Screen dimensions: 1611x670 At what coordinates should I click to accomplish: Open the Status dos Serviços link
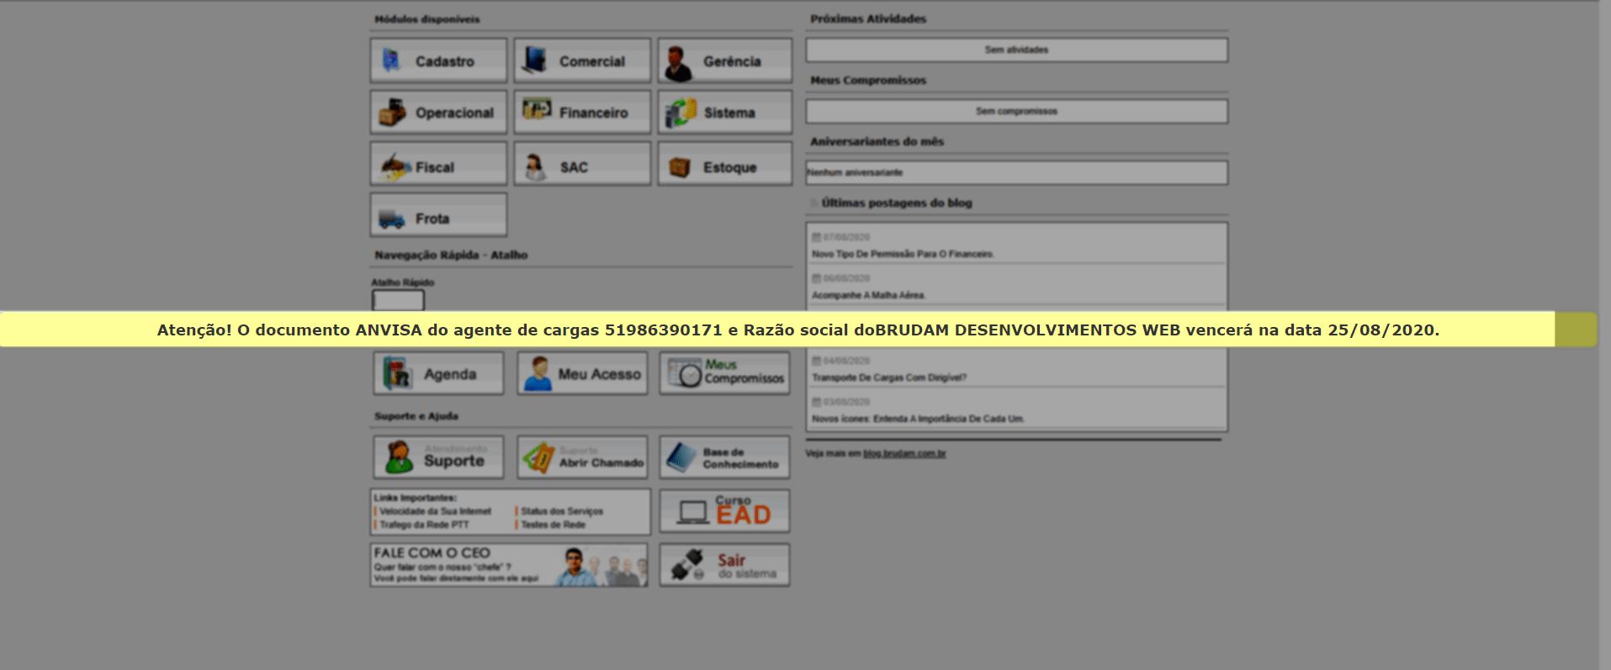[562, 511]
